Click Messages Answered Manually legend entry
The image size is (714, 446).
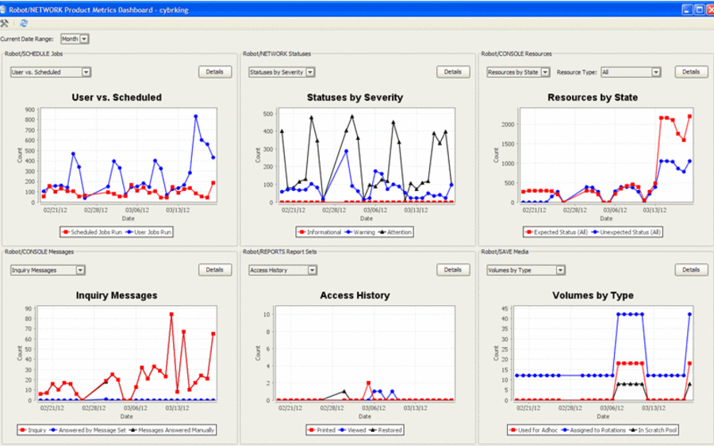click(x=171, y=430)
